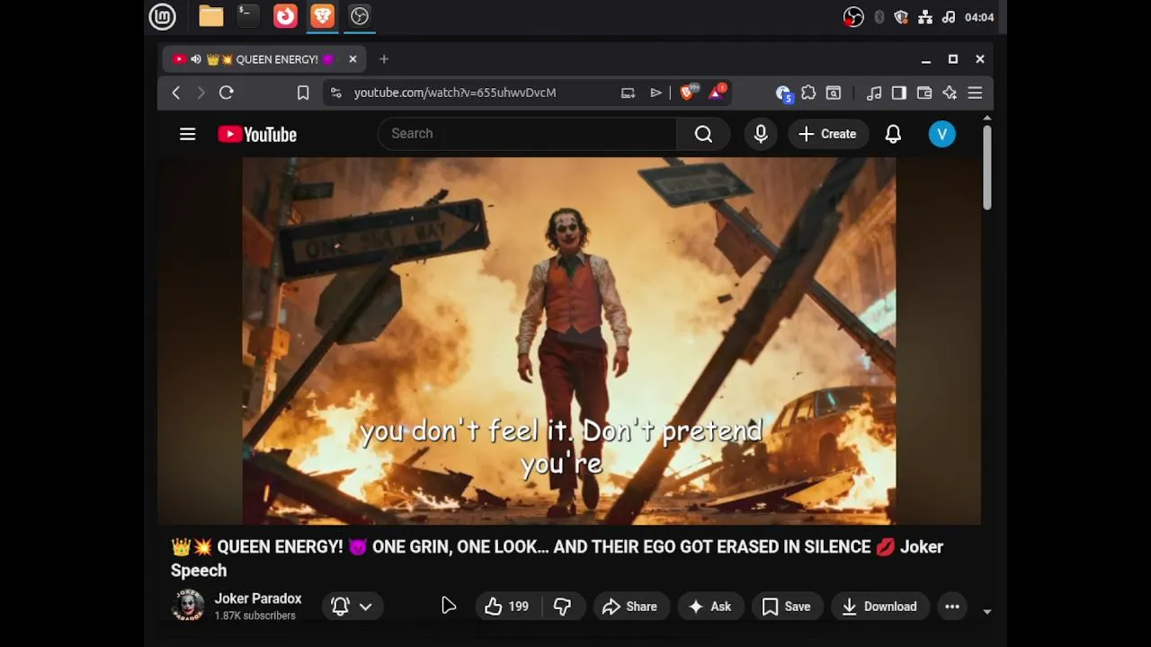The image size is (1151, 647).
Task: Open Brave main hamburger menu
Action: point(975,93)
